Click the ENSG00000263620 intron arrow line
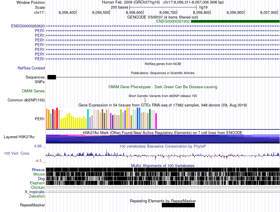This screenshot has width=280, height=212. coord(163,26)
